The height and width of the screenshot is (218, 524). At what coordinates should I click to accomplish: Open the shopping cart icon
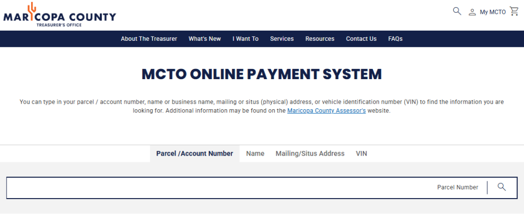[514, 11]
